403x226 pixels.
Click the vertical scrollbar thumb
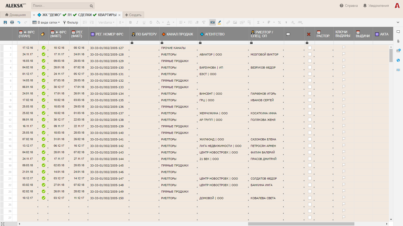click(391, 55)
